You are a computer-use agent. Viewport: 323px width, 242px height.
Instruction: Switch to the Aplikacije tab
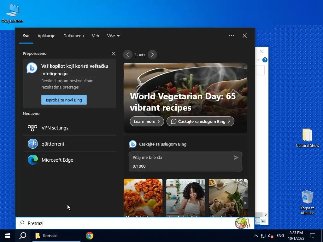[x=46, y=36]
